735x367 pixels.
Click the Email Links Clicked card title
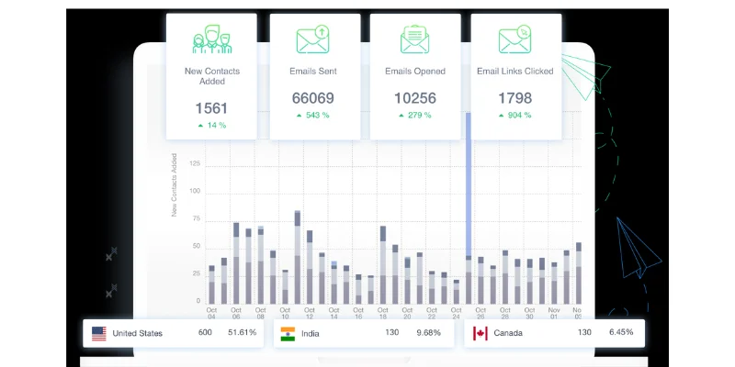[x=515, y=72]
